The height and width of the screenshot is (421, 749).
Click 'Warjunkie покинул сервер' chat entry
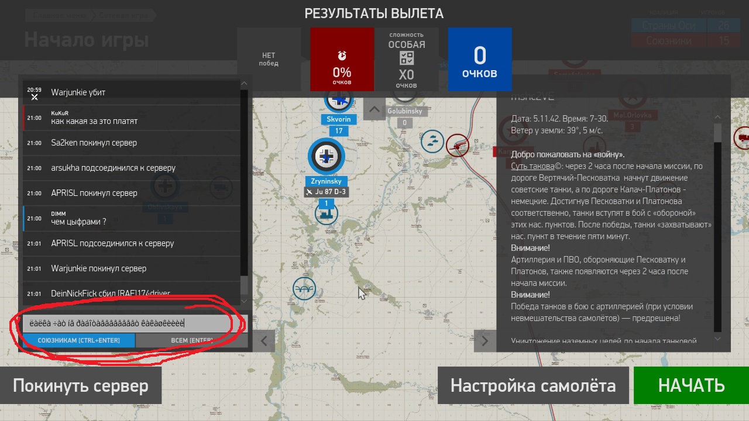click(131, 268)
